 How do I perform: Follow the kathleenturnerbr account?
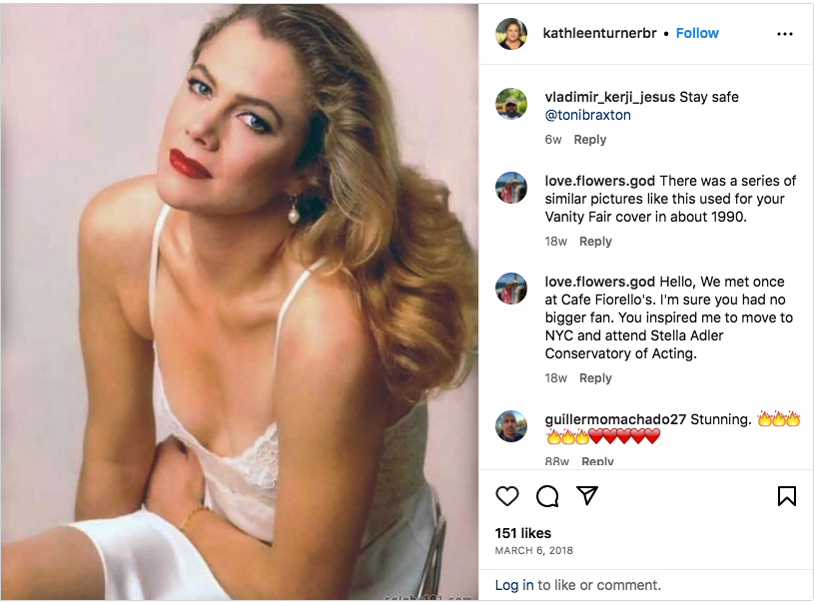click(x=697, y=33)
